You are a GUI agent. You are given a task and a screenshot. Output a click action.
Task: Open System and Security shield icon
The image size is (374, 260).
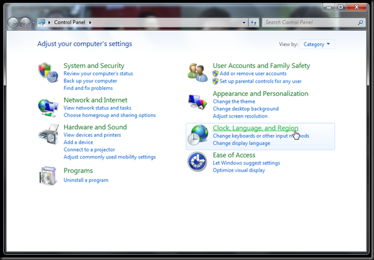(48, 72)
